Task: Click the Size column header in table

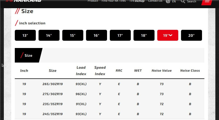Action: 53,71
